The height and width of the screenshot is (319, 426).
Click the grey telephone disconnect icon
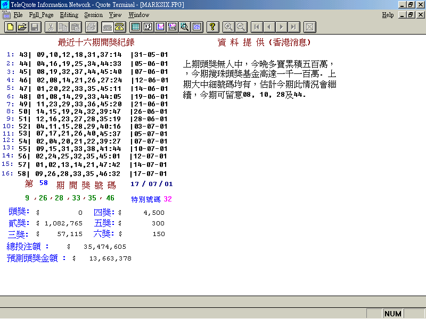[x=108, y=27]
